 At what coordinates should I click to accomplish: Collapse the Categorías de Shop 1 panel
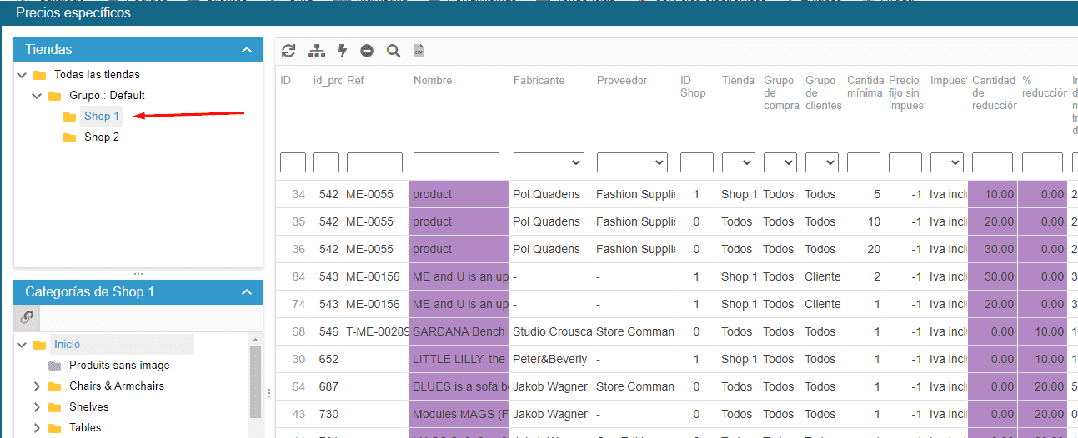[246, 292]
